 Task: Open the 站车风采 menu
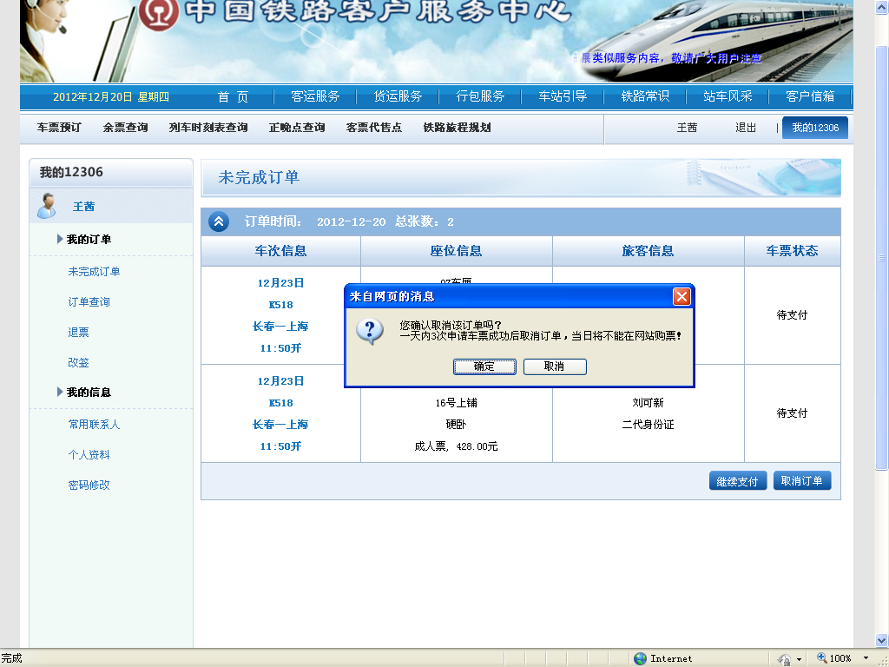[728, 96]
